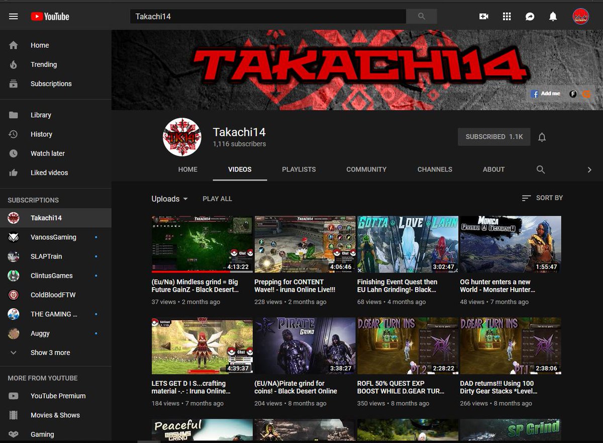Open SLAPTrain subscription
This screenshot has height=443, width=603.
[x=56, y=256]
